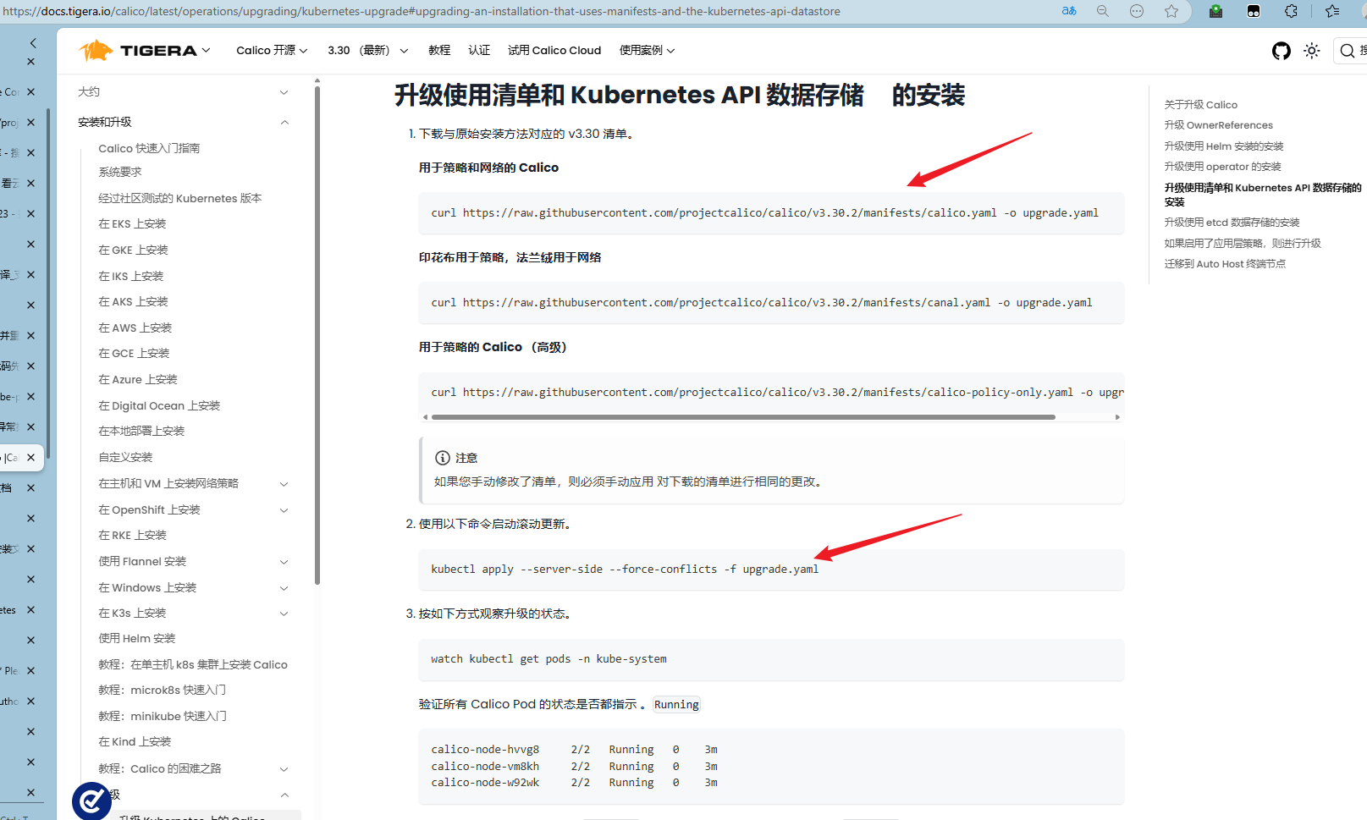Click the Tigera logo

pyautogui.click(x=138, y=51)
